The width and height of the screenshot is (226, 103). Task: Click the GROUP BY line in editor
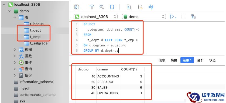tap(101, 51)
